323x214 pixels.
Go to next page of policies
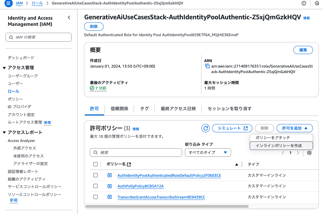coord(298,153)
